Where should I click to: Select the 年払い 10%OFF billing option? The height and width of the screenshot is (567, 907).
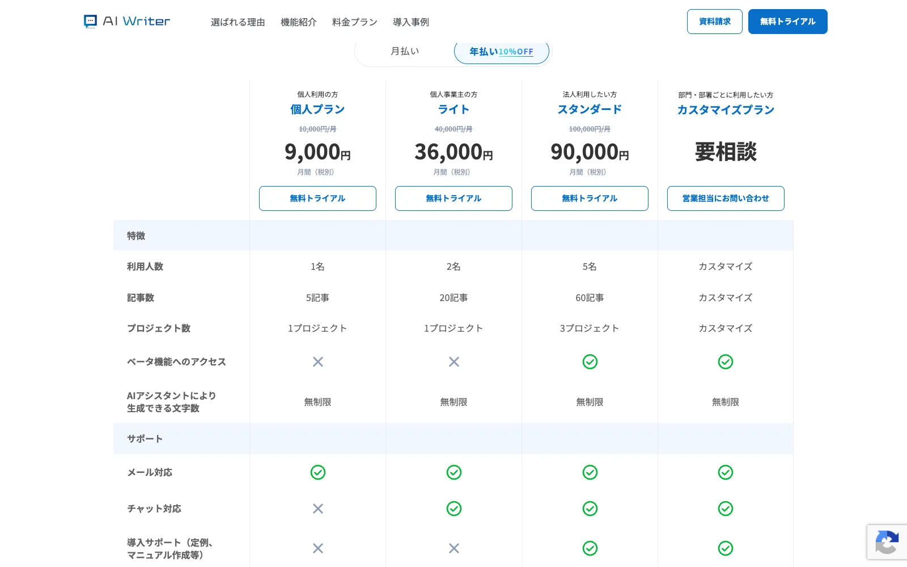[502, 52]
